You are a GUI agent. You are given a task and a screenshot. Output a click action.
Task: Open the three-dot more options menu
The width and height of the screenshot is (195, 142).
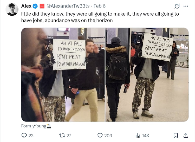[186, 6]
